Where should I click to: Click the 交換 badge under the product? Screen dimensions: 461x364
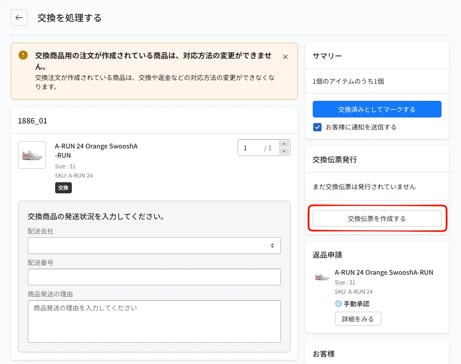pos(63,188)
